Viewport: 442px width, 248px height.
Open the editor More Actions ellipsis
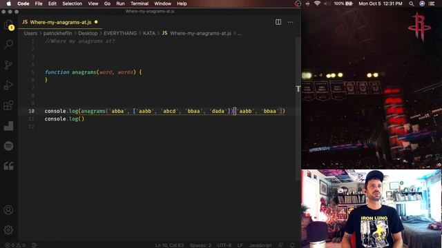pos(291,22)
